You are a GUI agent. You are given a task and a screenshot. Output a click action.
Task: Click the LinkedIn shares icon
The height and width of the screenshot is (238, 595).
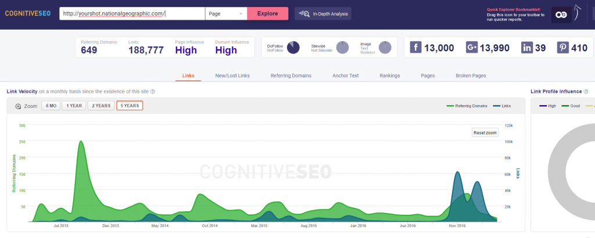coord(527,48)
